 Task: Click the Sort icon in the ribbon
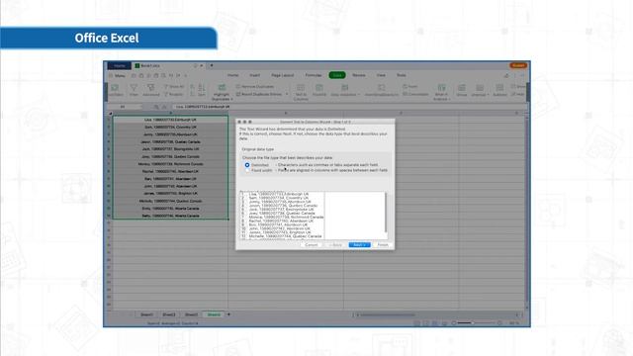(x=202, y=90)
